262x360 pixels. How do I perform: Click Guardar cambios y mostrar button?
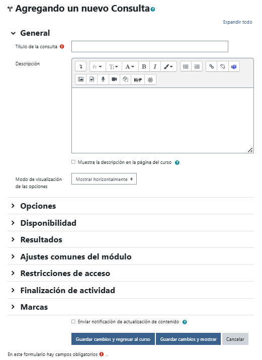(188, 339)
